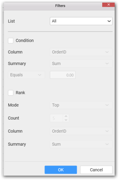Image resolution: width=119 pixels, height=180 pixels.
Task: Decrease Count with the down arrow
Action: (x=66, y=120)
